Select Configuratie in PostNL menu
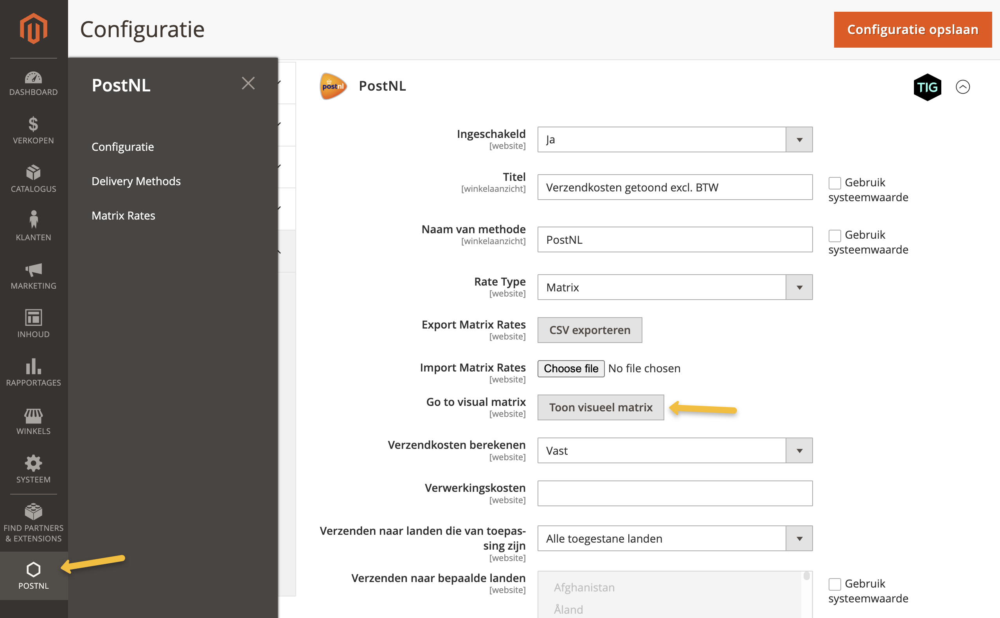 pos(123,146)
